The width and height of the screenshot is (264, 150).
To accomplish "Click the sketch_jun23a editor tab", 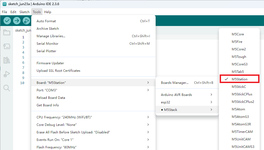I will (x=23, y=31).
